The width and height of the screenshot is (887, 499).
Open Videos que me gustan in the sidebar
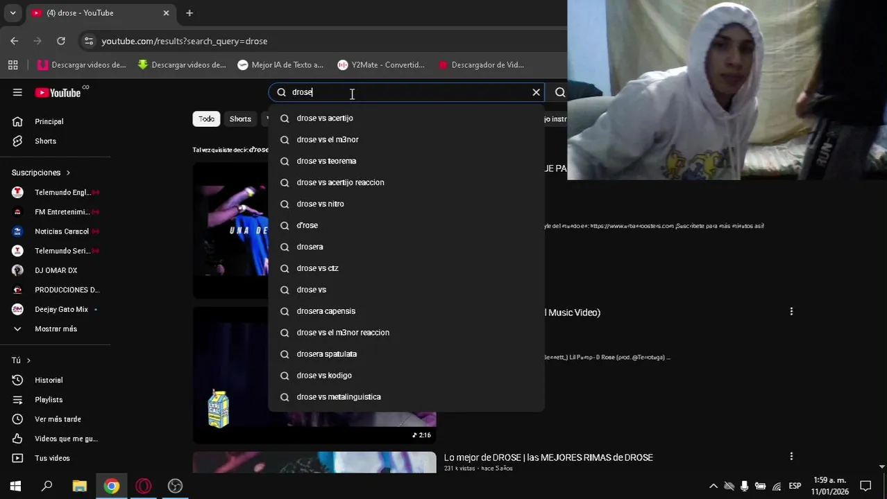(56, 438)
